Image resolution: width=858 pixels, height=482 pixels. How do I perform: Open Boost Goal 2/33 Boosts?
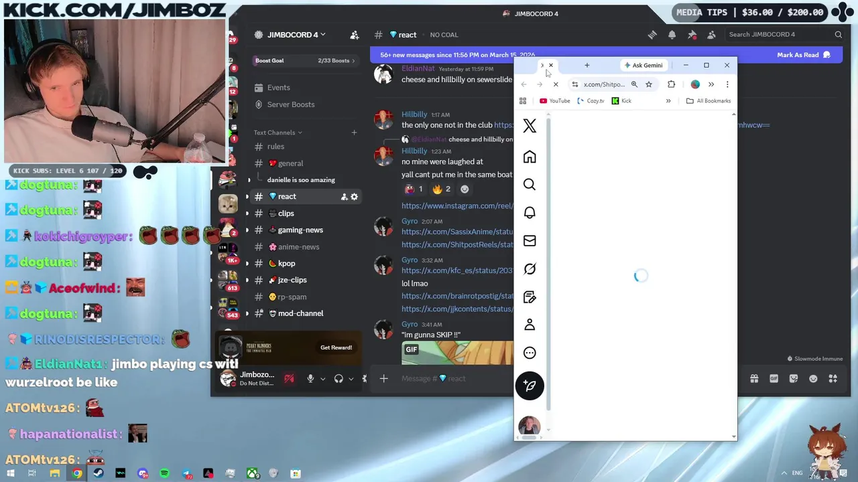pyautogui.click(x=305, y=60)
